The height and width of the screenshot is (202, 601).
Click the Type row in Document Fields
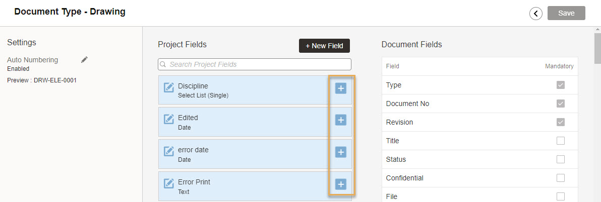(479, 85)
